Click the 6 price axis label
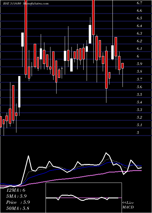 [x=138, y=56]
